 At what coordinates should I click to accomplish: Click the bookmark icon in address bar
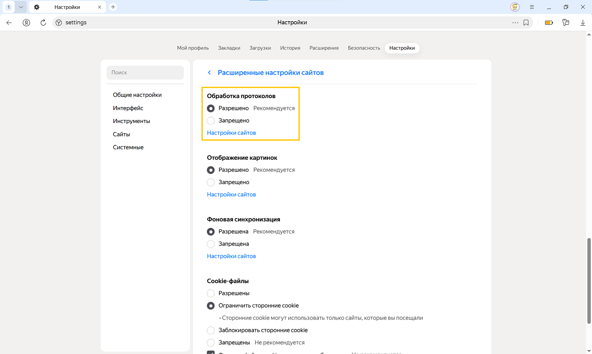[x=526, y=23]
